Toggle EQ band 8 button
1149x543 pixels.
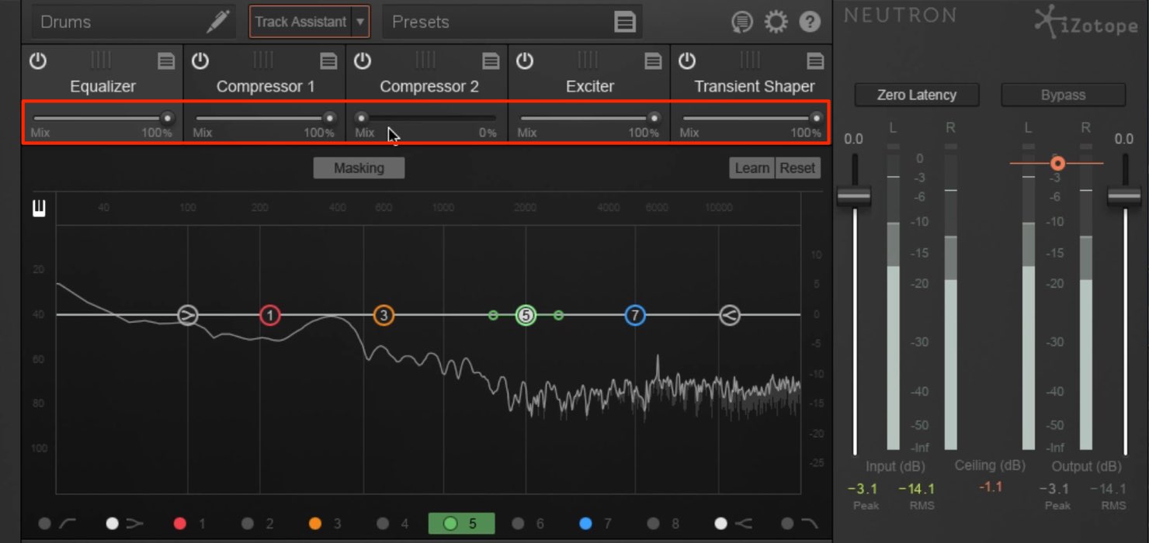[665, 524]
